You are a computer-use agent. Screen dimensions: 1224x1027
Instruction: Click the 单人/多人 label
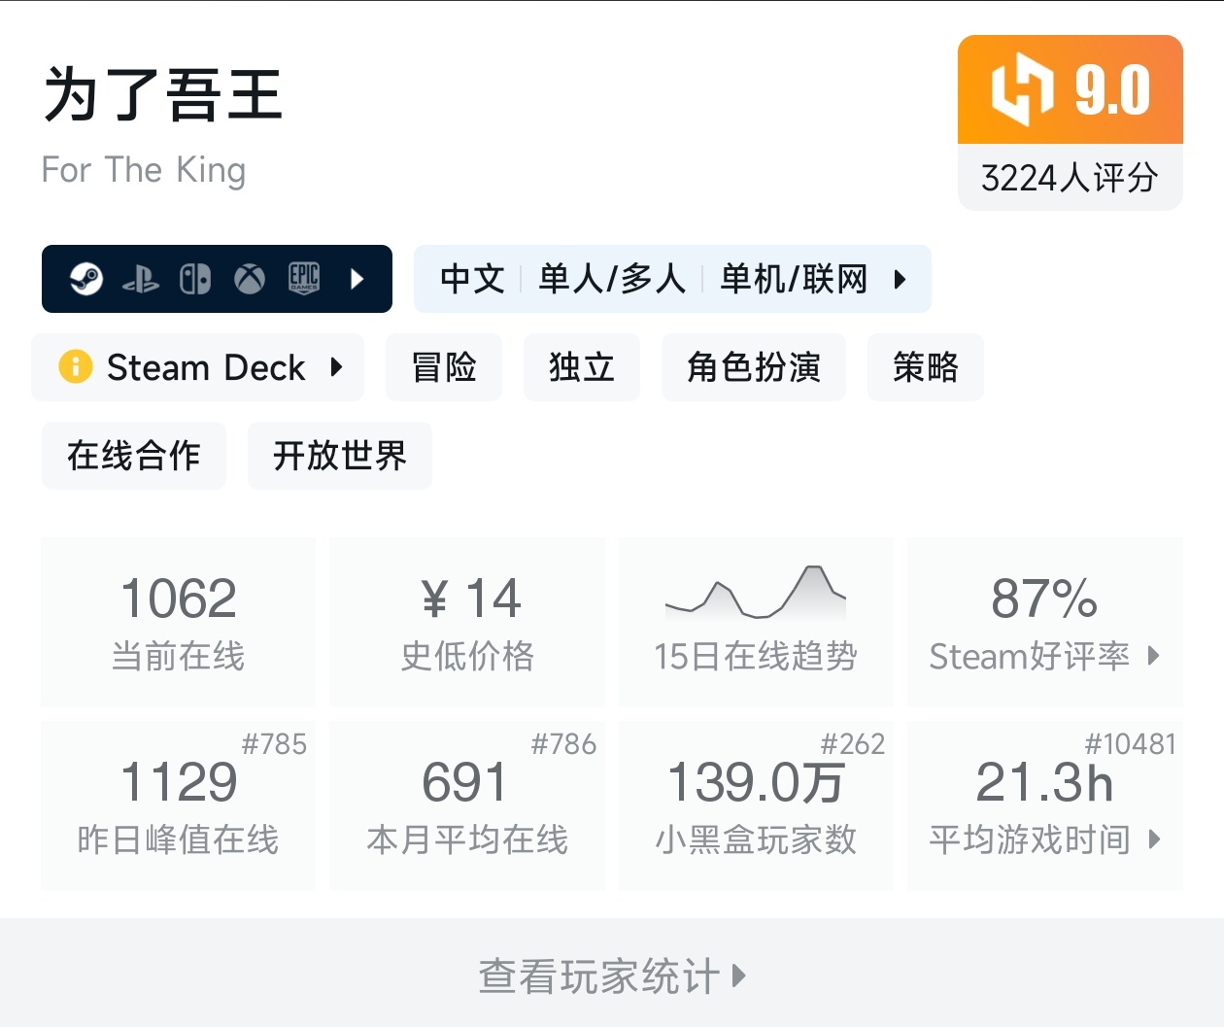(x=612, y=280)
